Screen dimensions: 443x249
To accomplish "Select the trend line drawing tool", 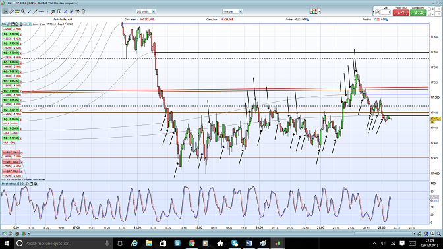I will point(35,11).
